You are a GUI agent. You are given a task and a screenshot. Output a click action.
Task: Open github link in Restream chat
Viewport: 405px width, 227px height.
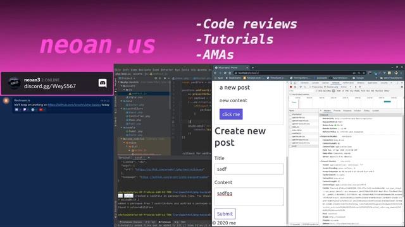[x=74, y=105]
